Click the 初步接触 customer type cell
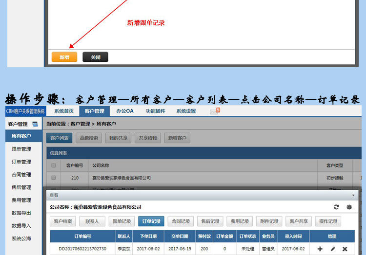Viewport: 366px width, 255px height. 335,178
